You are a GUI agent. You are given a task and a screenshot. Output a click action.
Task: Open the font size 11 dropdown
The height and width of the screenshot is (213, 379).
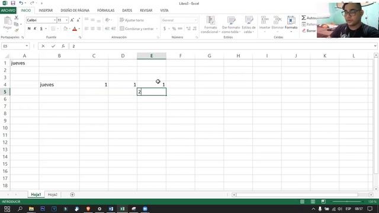(67, 20)
